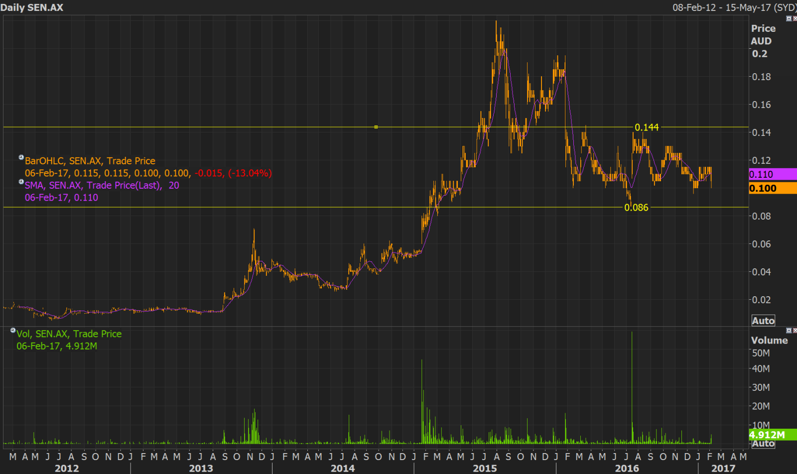The width and height of the screenshot is (797, 474).
Task: Click the 30M volume axis value
Action: (x=761, y=387)
